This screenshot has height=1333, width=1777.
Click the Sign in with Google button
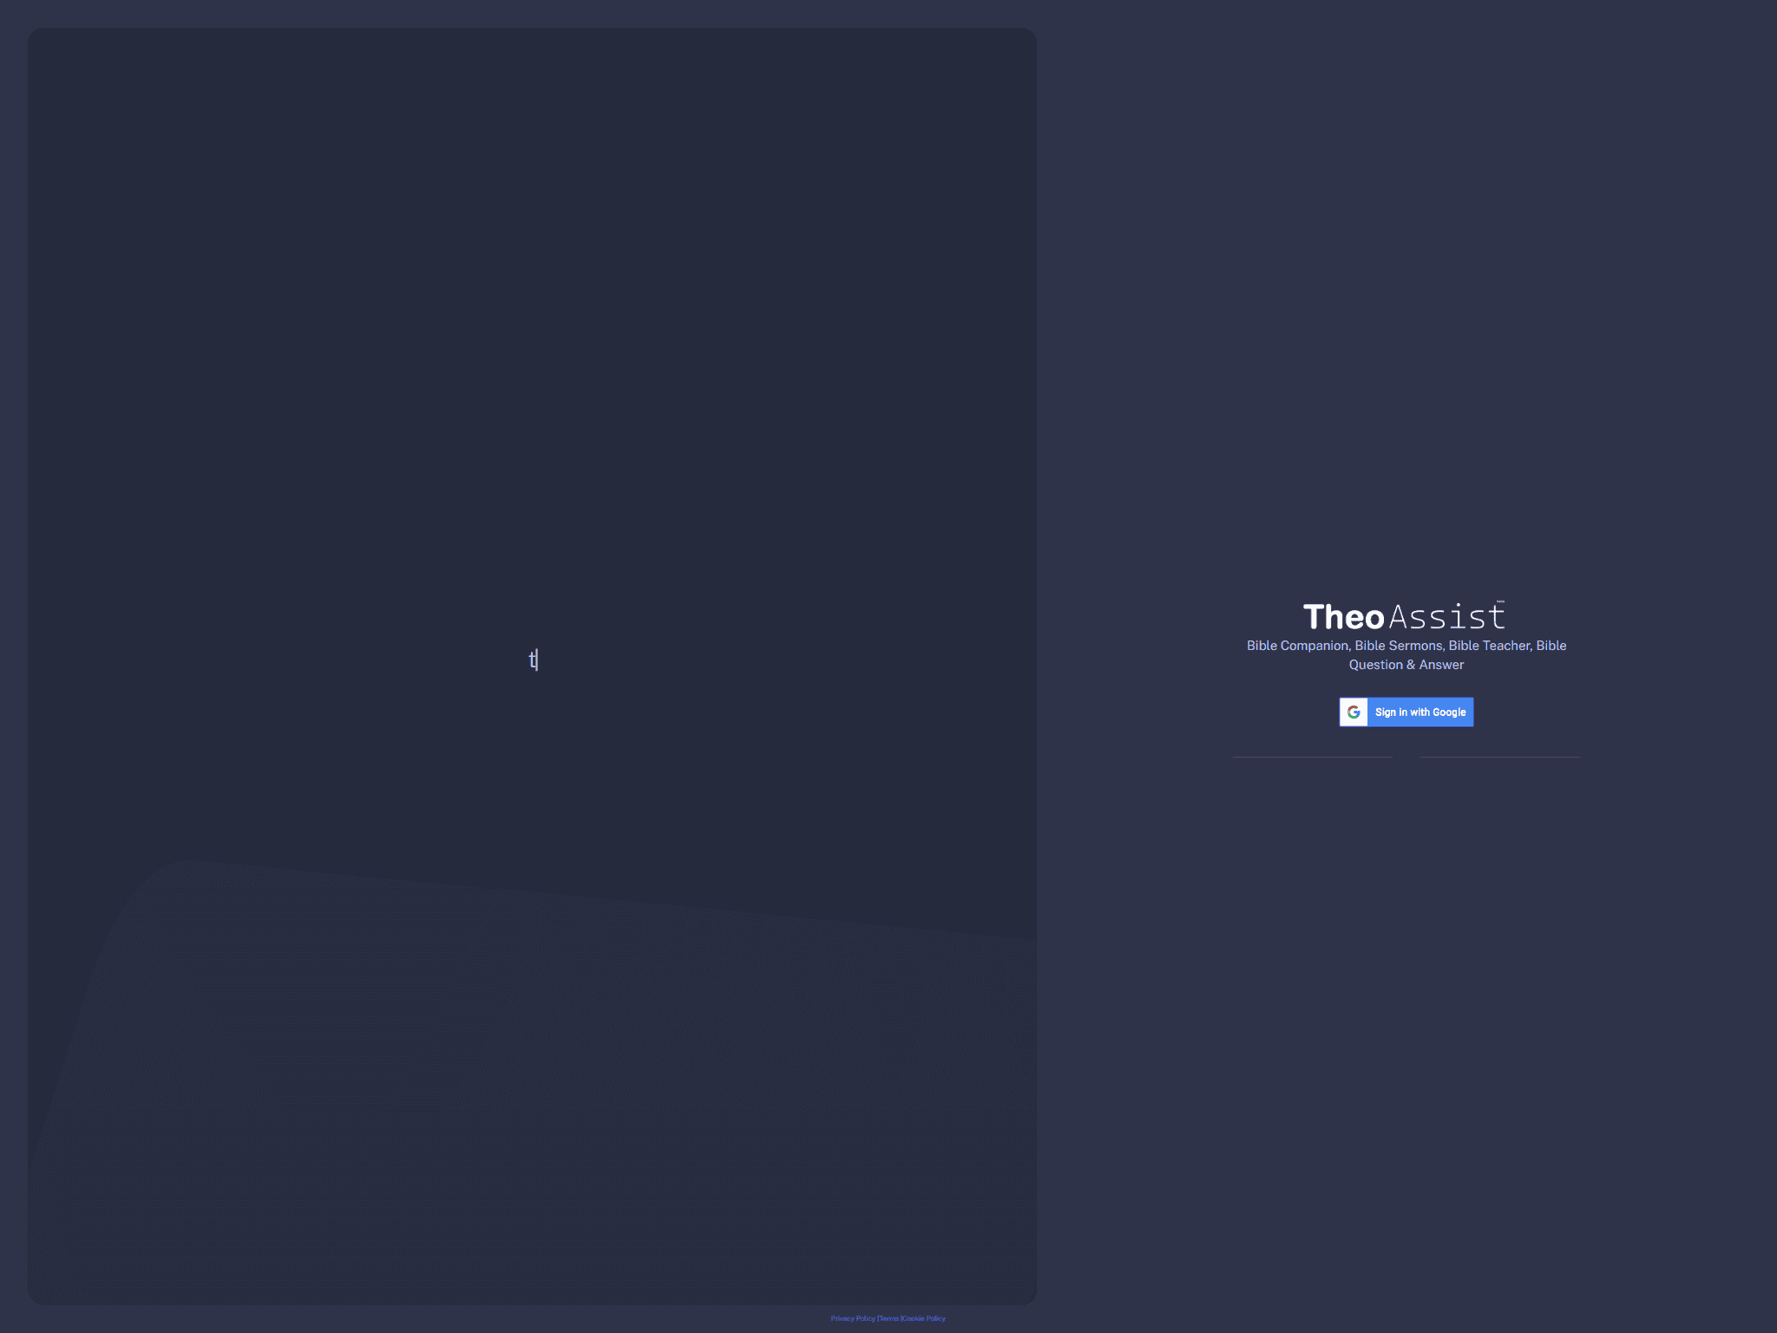click(x=1406, y=712)
